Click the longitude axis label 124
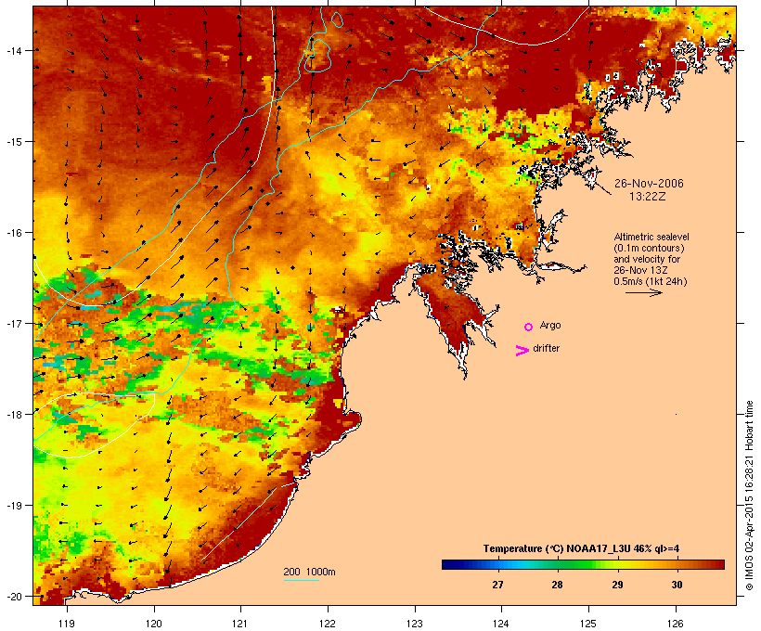Image resolution: width=761 pixels, height=631 pixels. click(501, 624)
